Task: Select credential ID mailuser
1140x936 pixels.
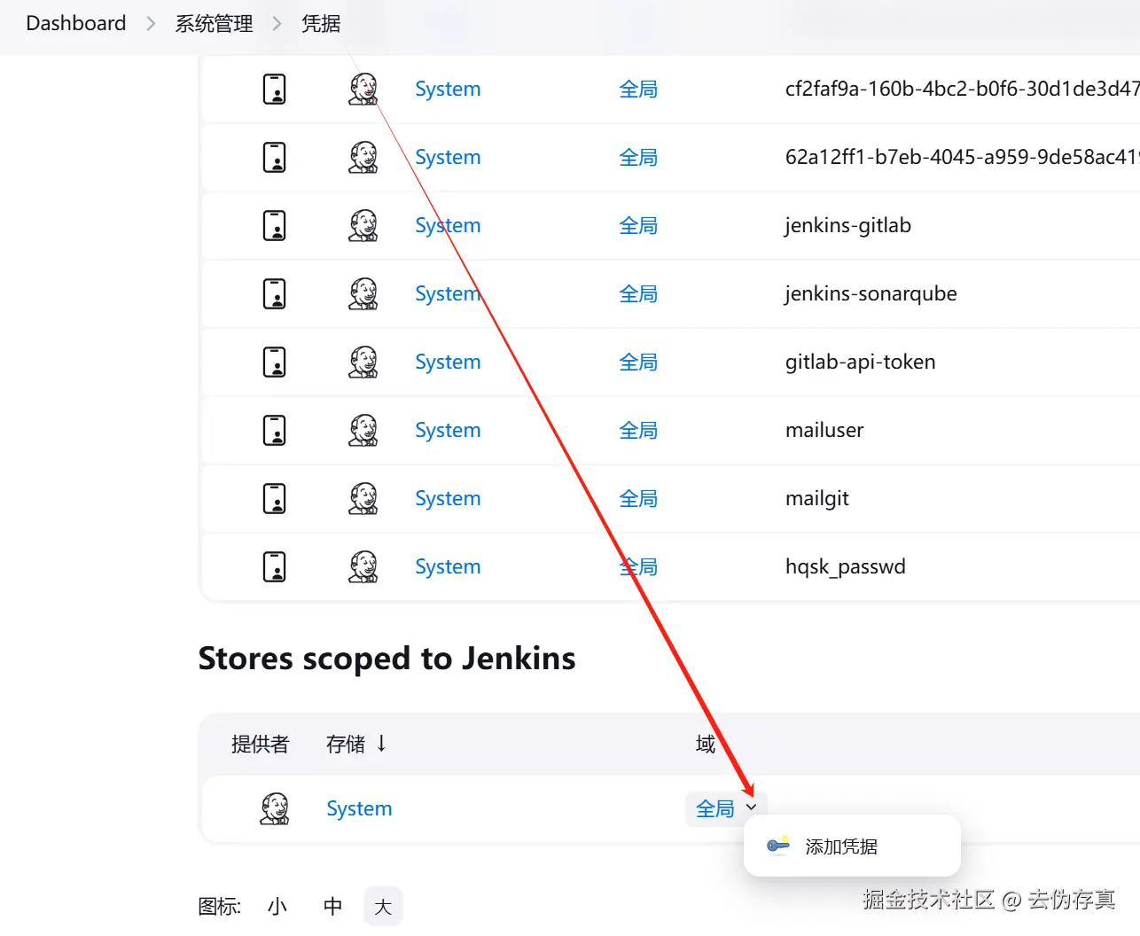Action: point(824,431)
